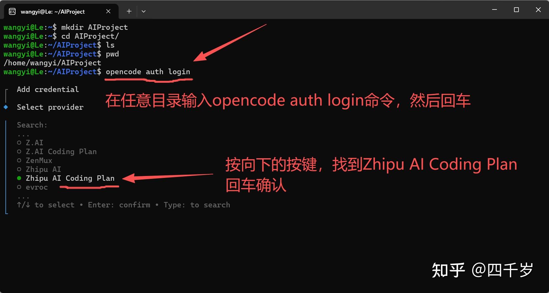
Task: Open a new terminal tab
Action: tap(129, 11)
